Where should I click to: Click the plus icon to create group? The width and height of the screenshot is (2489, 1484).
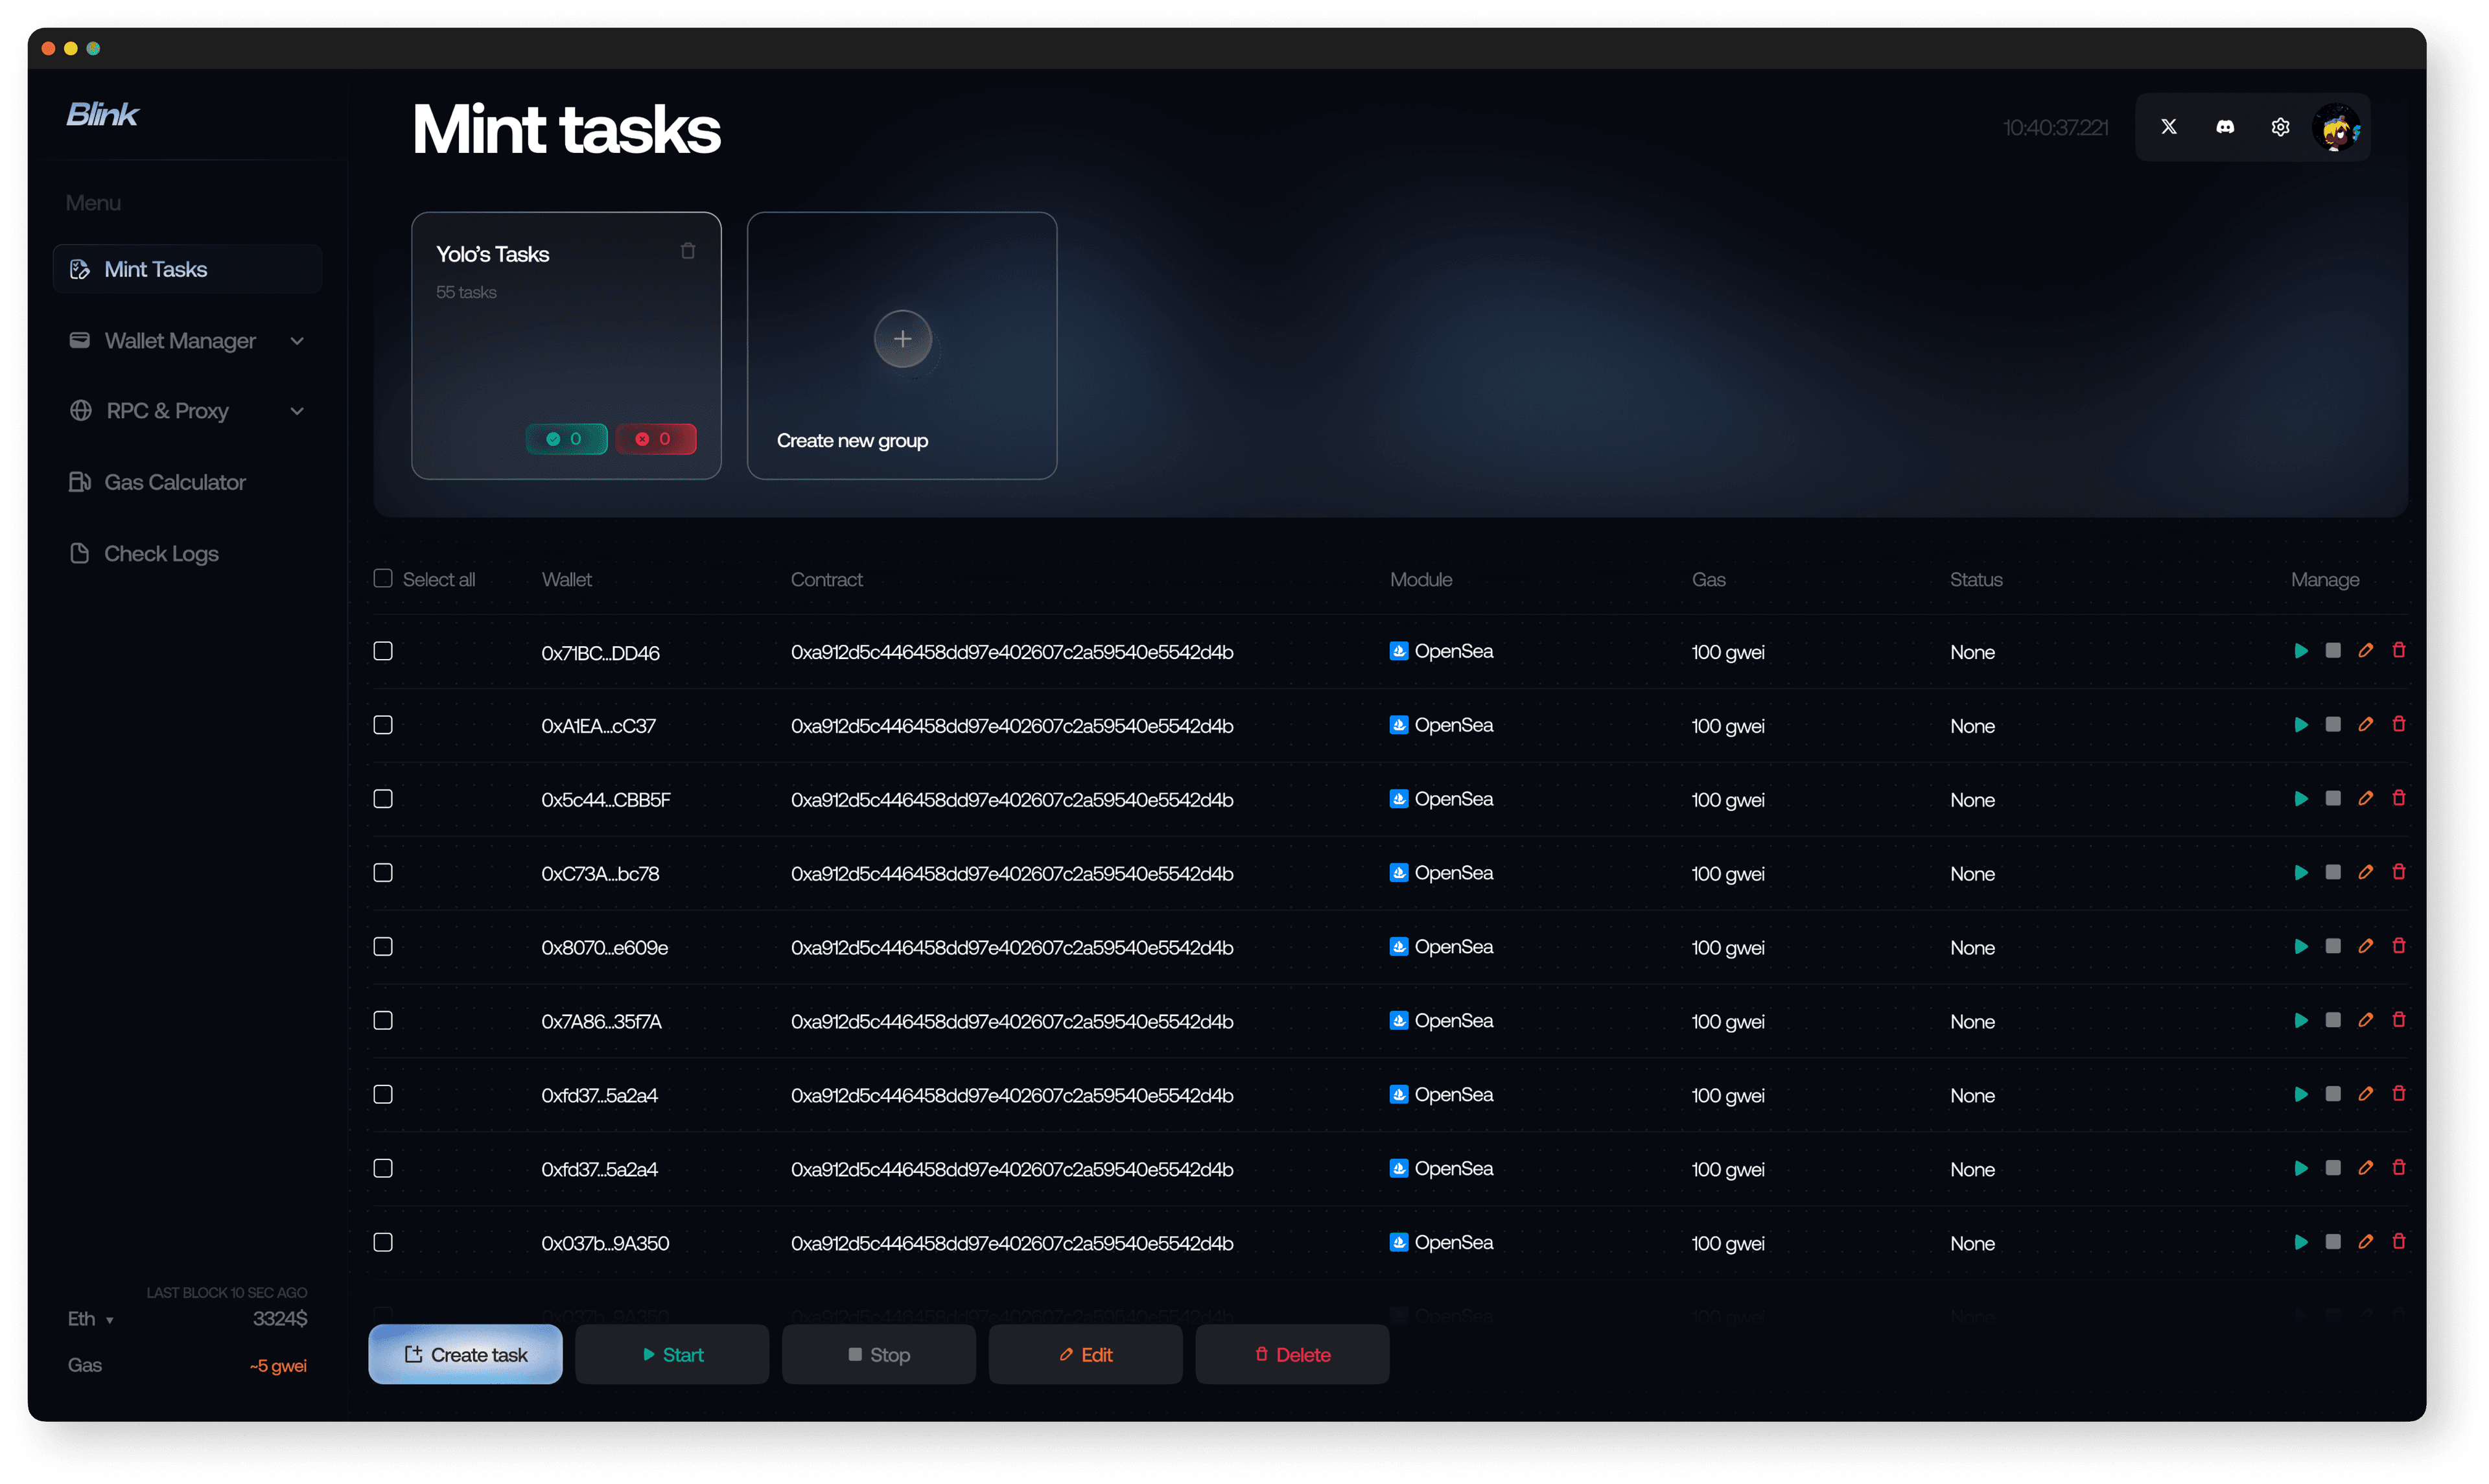[902, 339]
